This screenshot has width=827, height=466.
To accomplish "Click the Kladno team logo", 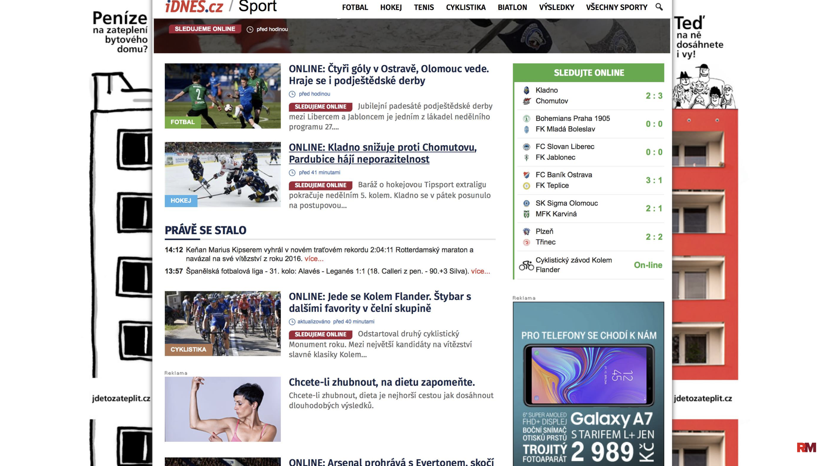I will (x=527, y=91).
